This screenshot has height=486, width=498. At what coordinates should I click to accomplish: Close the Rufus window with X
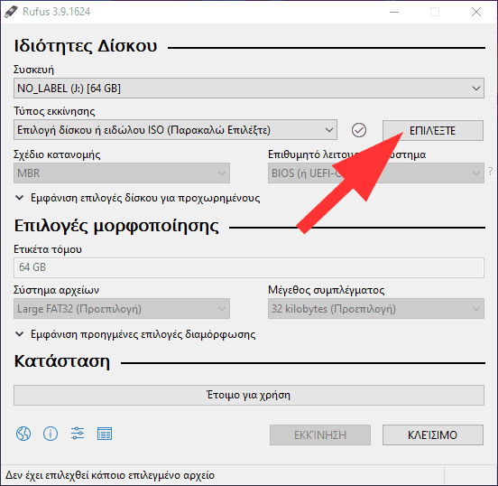point(476,12)
